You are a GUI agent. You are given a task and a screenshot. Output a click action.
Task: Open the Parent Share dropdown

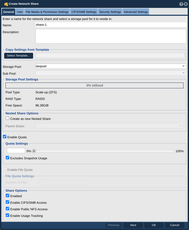109,126
